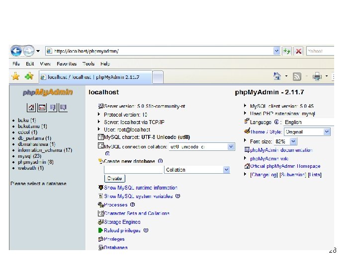
Task: Click the Create button
Action: [x=115, y=179]
